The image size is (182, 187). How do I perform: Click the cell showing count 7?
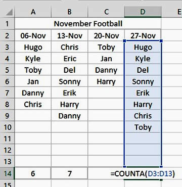[70, 173]
